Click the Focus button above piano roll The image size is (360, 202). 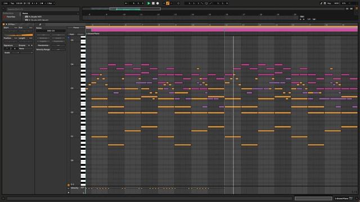[x=76, y=27]
